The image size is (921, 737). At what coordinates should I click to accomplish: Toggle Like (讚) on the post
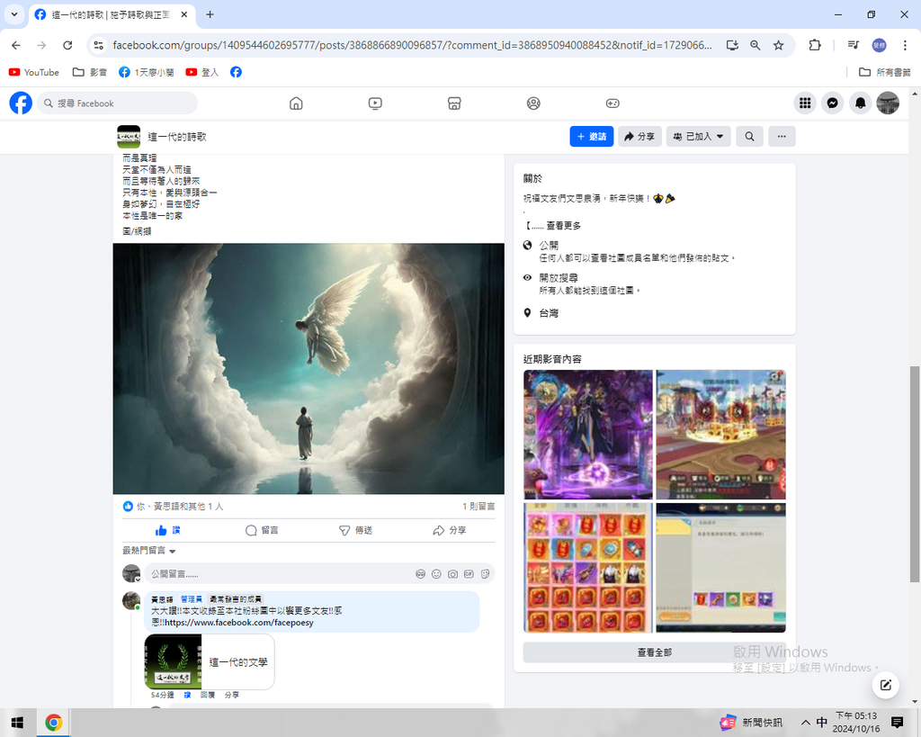pos(168,531)
